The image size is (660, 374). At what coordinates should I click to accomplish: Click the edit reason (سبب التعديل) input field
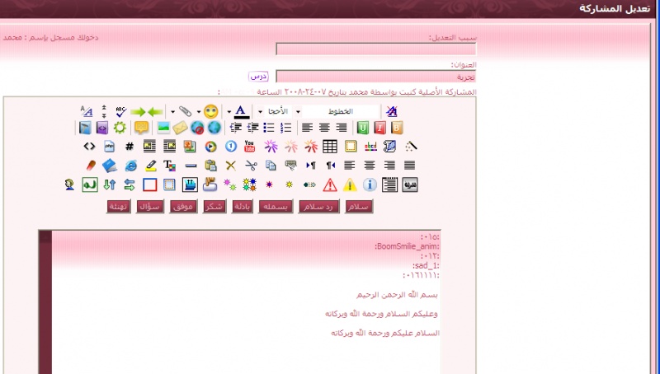coord(375,49)
